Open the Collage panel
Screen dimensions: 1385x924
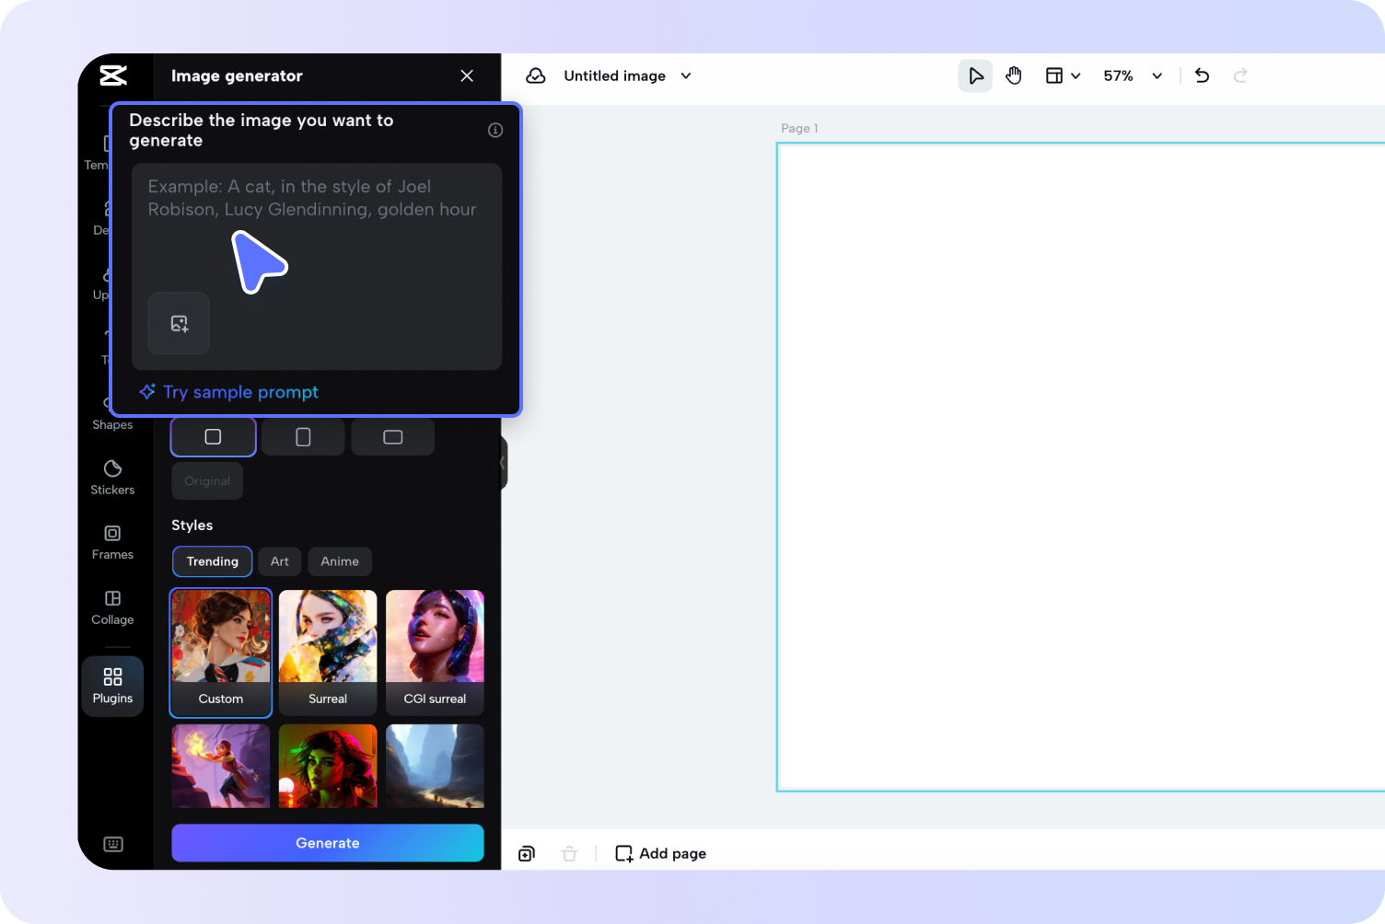point(112,606)
